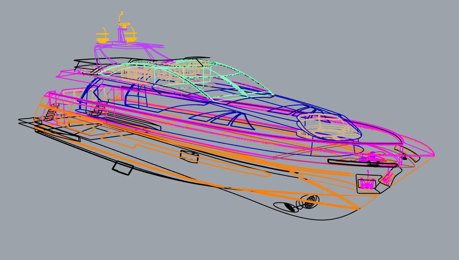Click the magenta bow tip of the yacht
This screenshot has width=459, height=260.
433,155
